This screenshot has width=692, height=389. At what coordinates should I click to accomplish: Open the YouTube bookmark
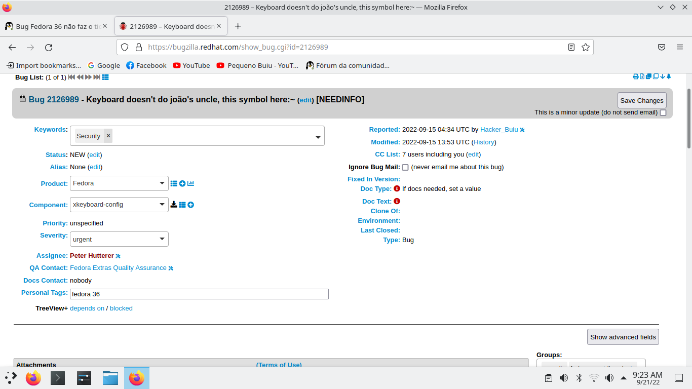[191, 65]
